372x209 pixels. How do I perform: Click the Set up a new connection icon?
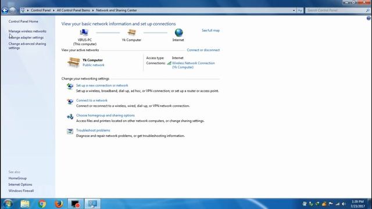(x=70, y=87)
